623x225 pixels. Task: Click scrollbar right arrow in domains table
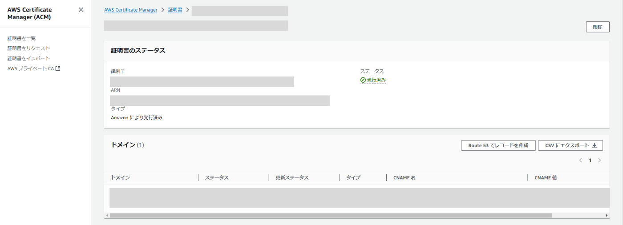(607, 215)
